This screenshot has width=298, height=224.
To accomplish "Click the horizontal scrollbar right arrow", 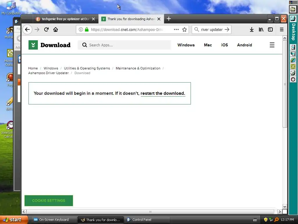I will pos(280,212).
